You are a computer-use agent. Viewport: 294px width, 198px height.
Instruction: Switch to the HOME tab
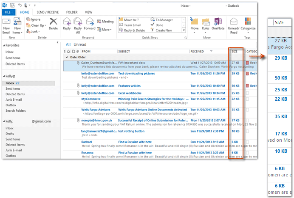pyautogui.click(x=25, y=12)
